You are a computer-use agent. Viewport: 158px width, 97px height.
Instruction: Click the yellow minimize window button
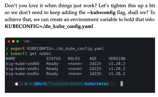[13, 41]
